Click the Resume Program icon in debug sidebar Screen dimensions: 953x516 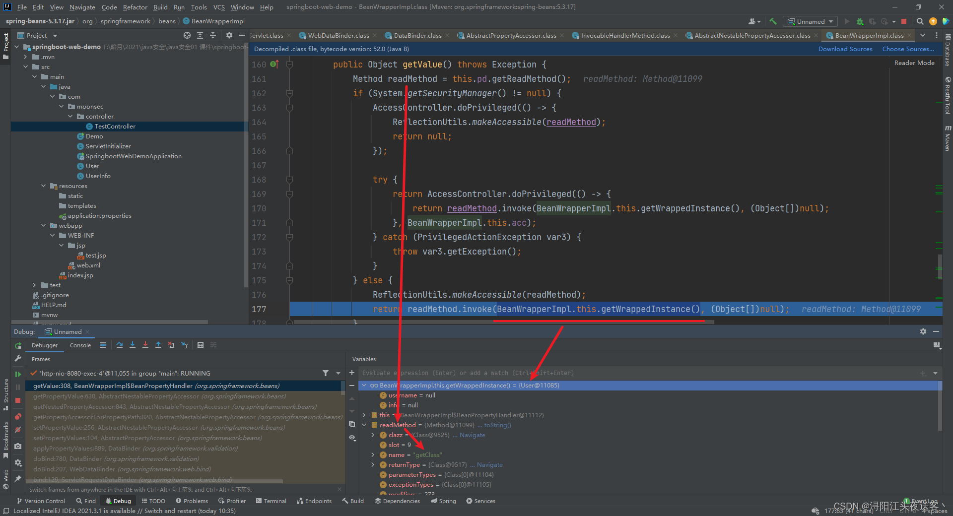(18, 374)
